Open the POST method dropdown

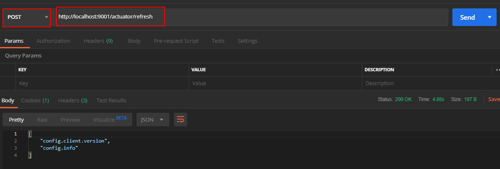coord(27,17)
